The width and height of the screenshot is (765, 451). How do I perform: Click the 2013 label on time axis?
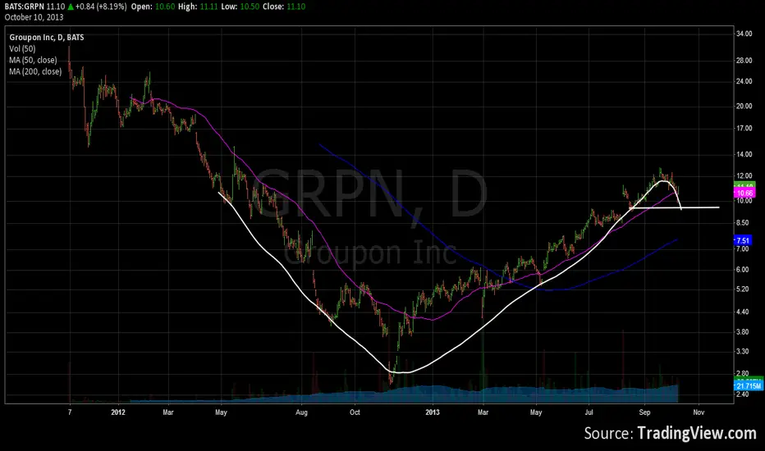433,412
